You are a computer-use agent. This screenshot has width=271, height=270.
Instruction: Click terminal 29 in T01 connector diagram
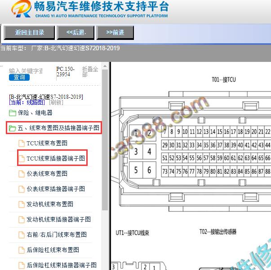[165, 145]
